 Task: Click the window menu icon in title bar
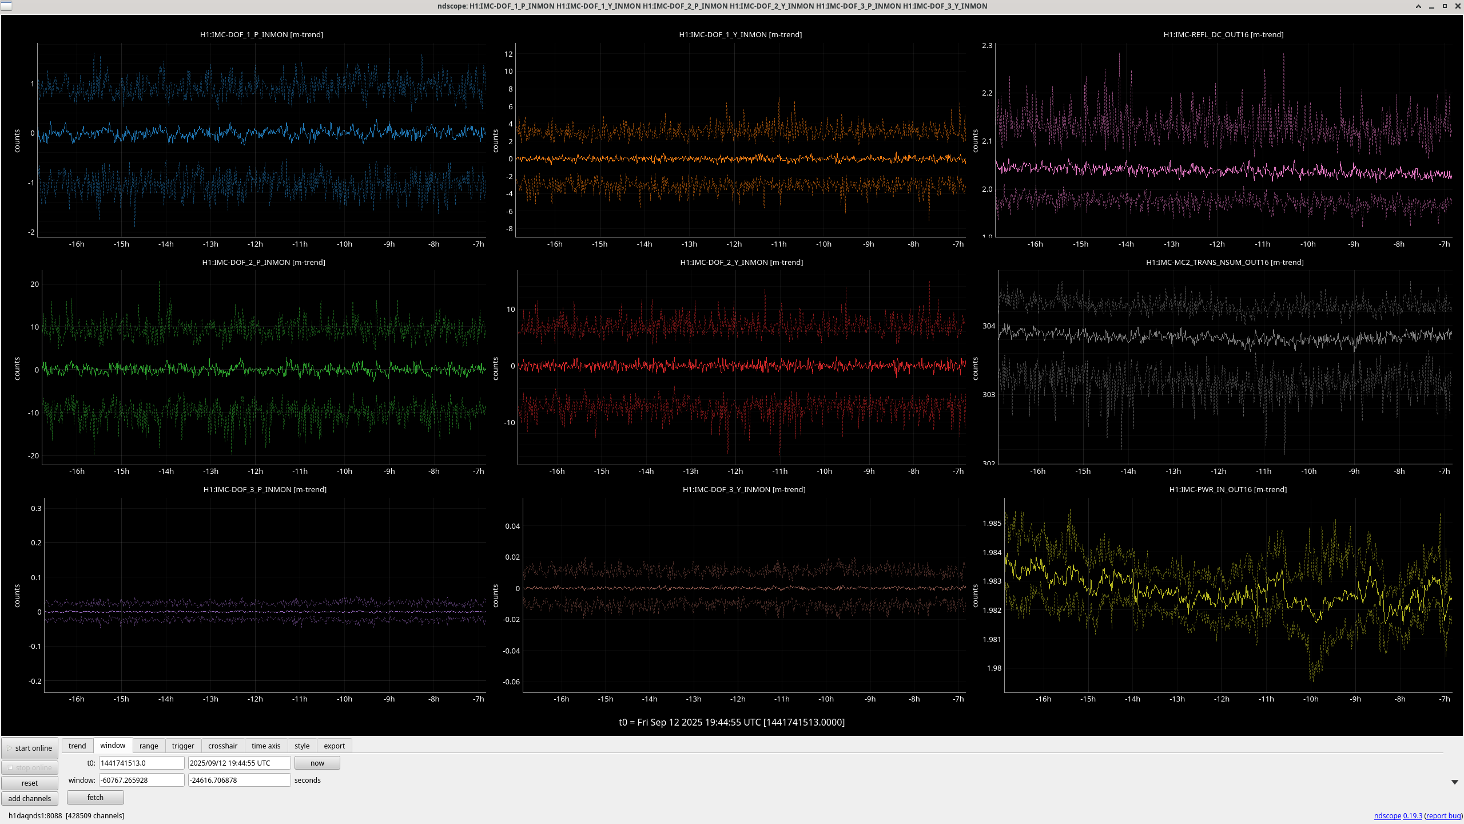[6, 6]
